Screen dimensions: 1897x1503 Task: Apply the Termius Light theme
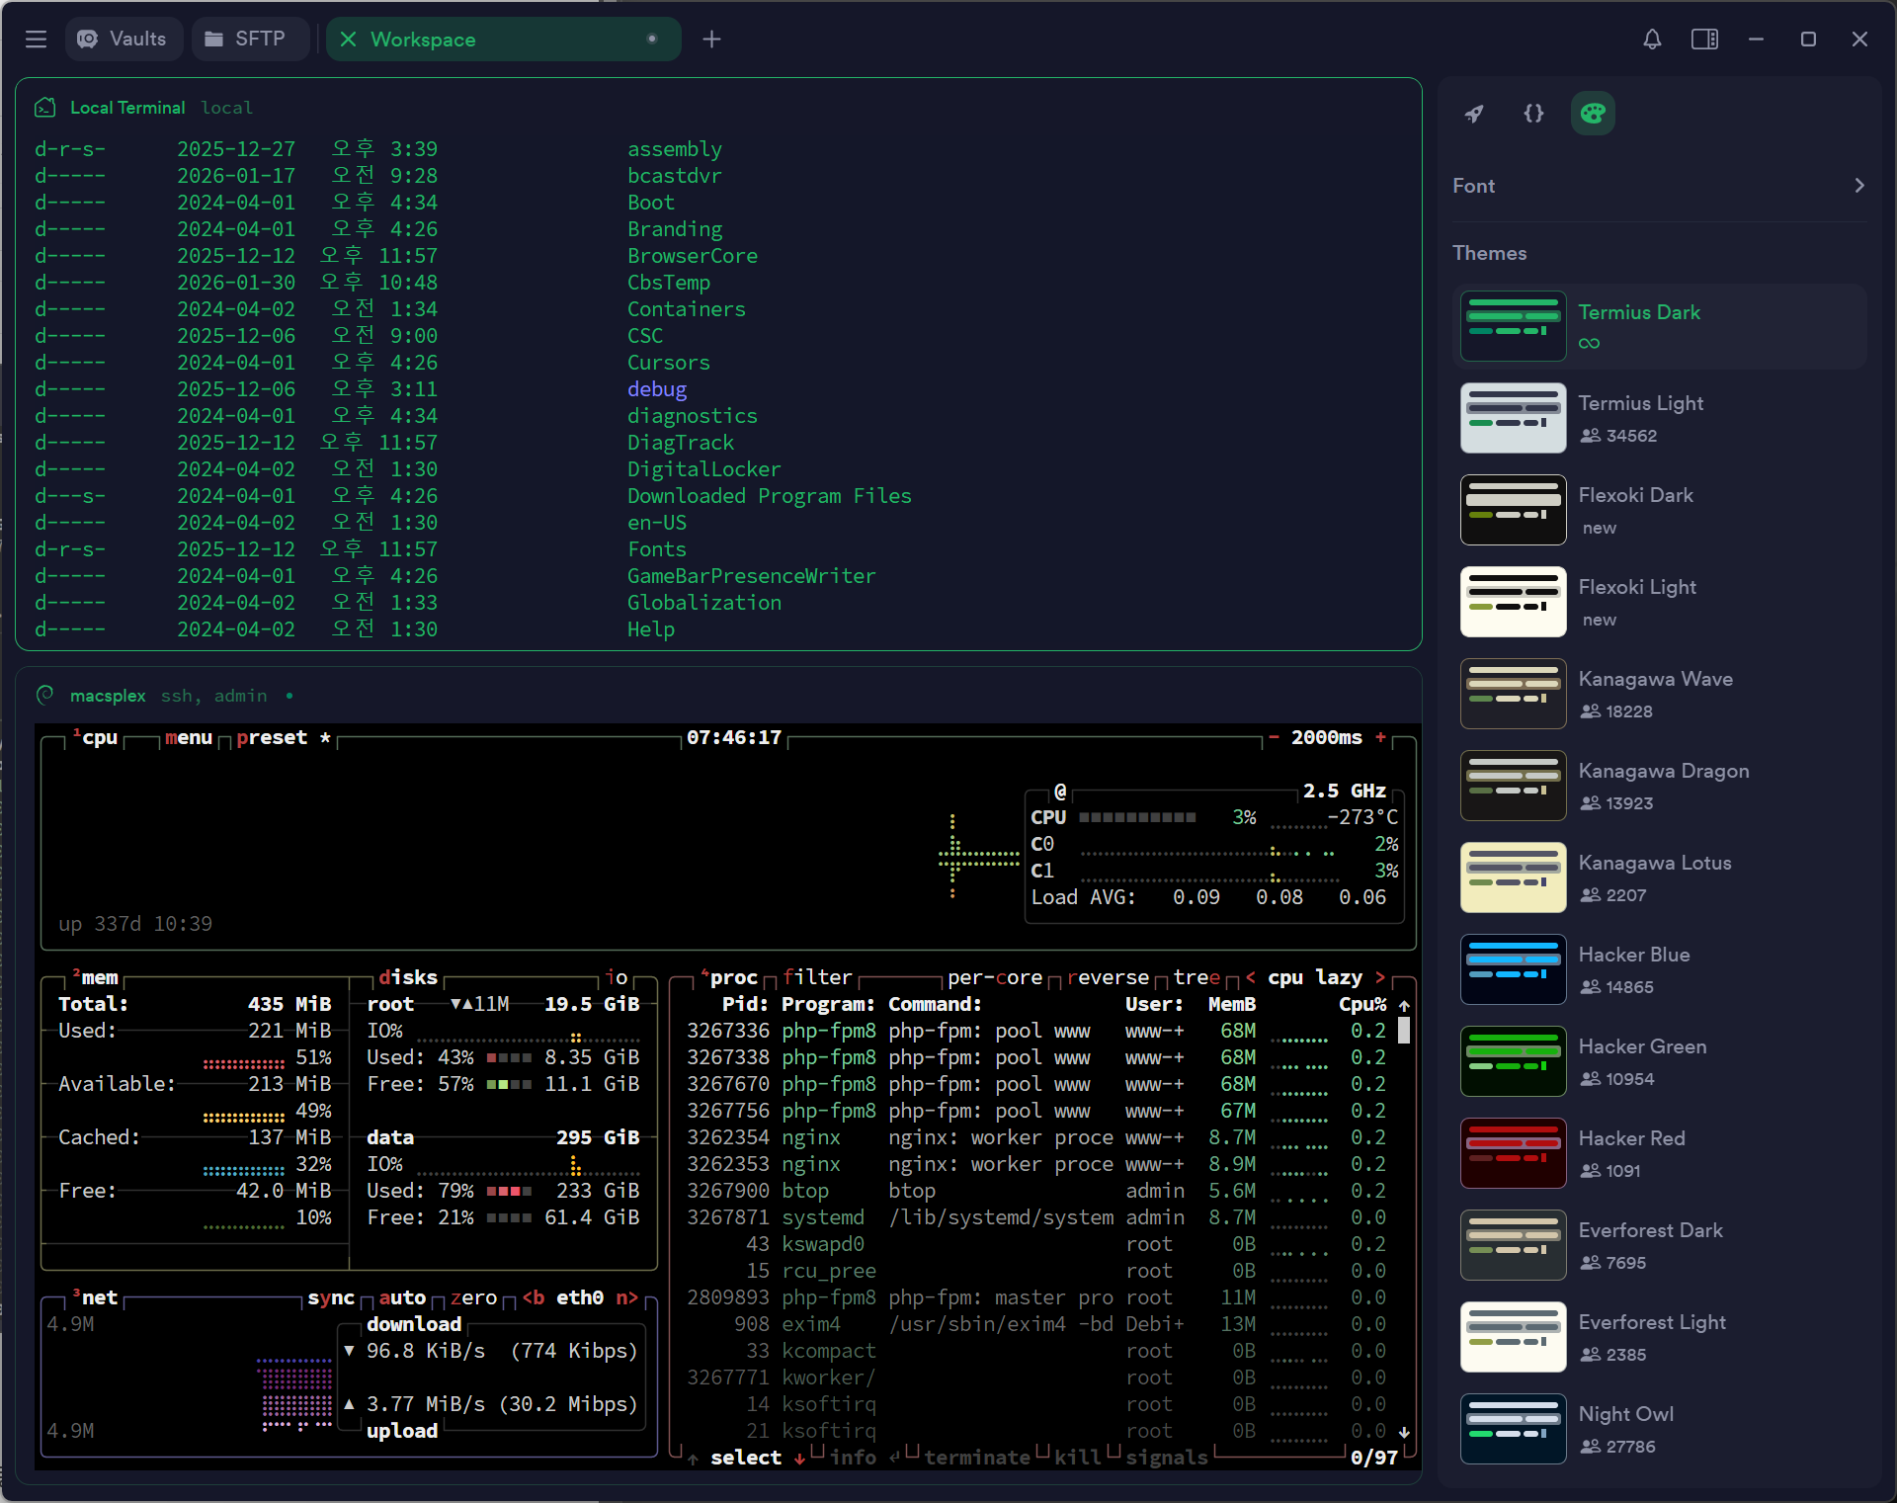click(1640, 403)
